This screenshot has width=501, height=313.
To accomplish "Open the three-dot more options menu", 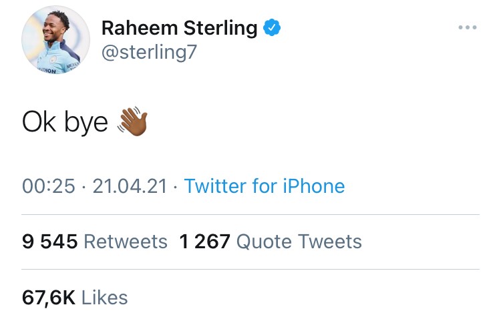I will [467, 27].
